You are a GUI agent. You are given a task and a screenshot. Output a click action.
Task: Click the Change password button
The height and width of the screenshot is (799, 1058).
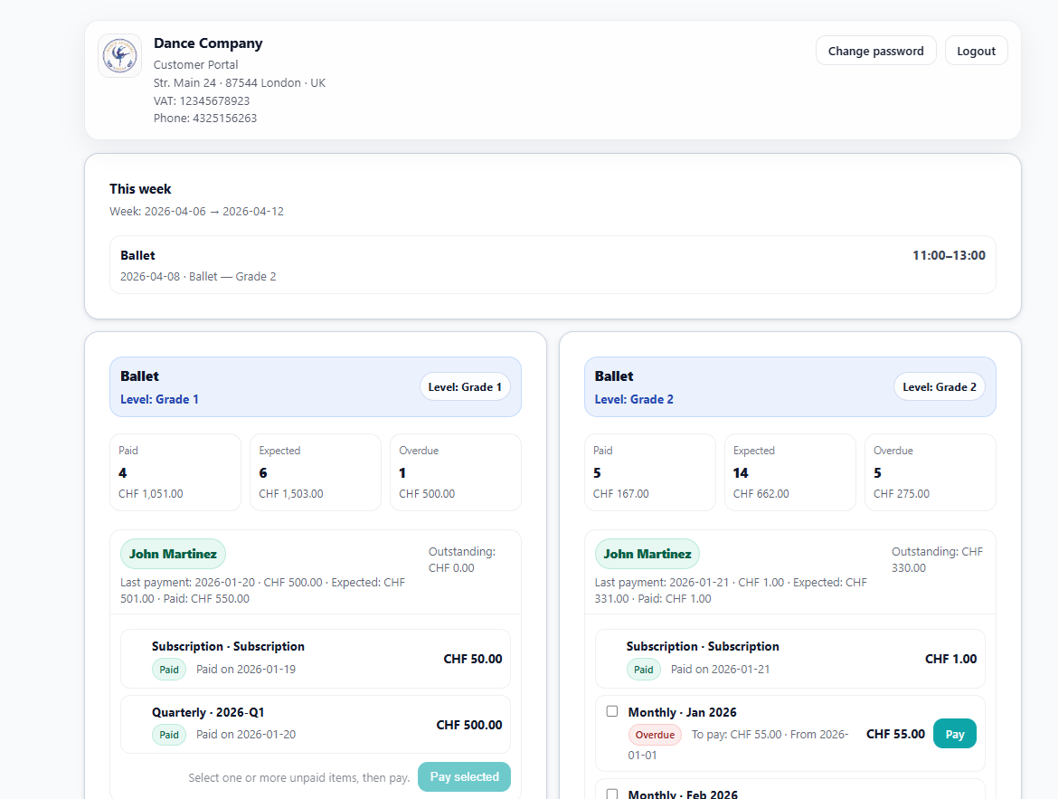click(875, 51)
